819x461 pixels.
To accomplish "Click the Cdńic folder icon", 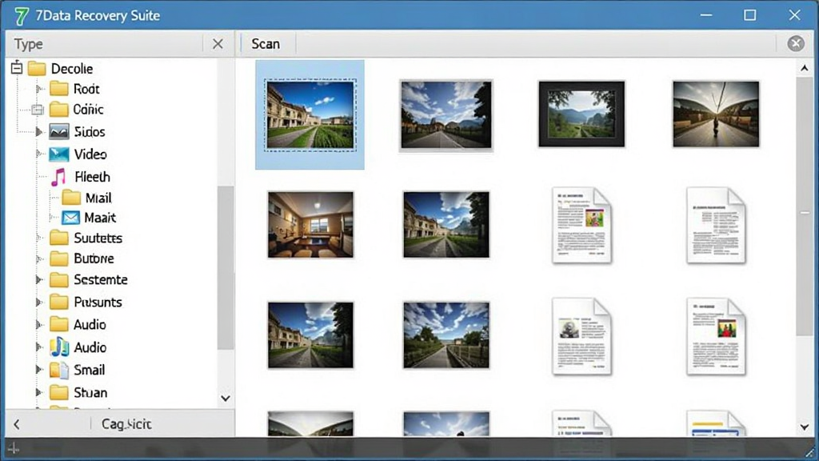I will click(59, 109).
